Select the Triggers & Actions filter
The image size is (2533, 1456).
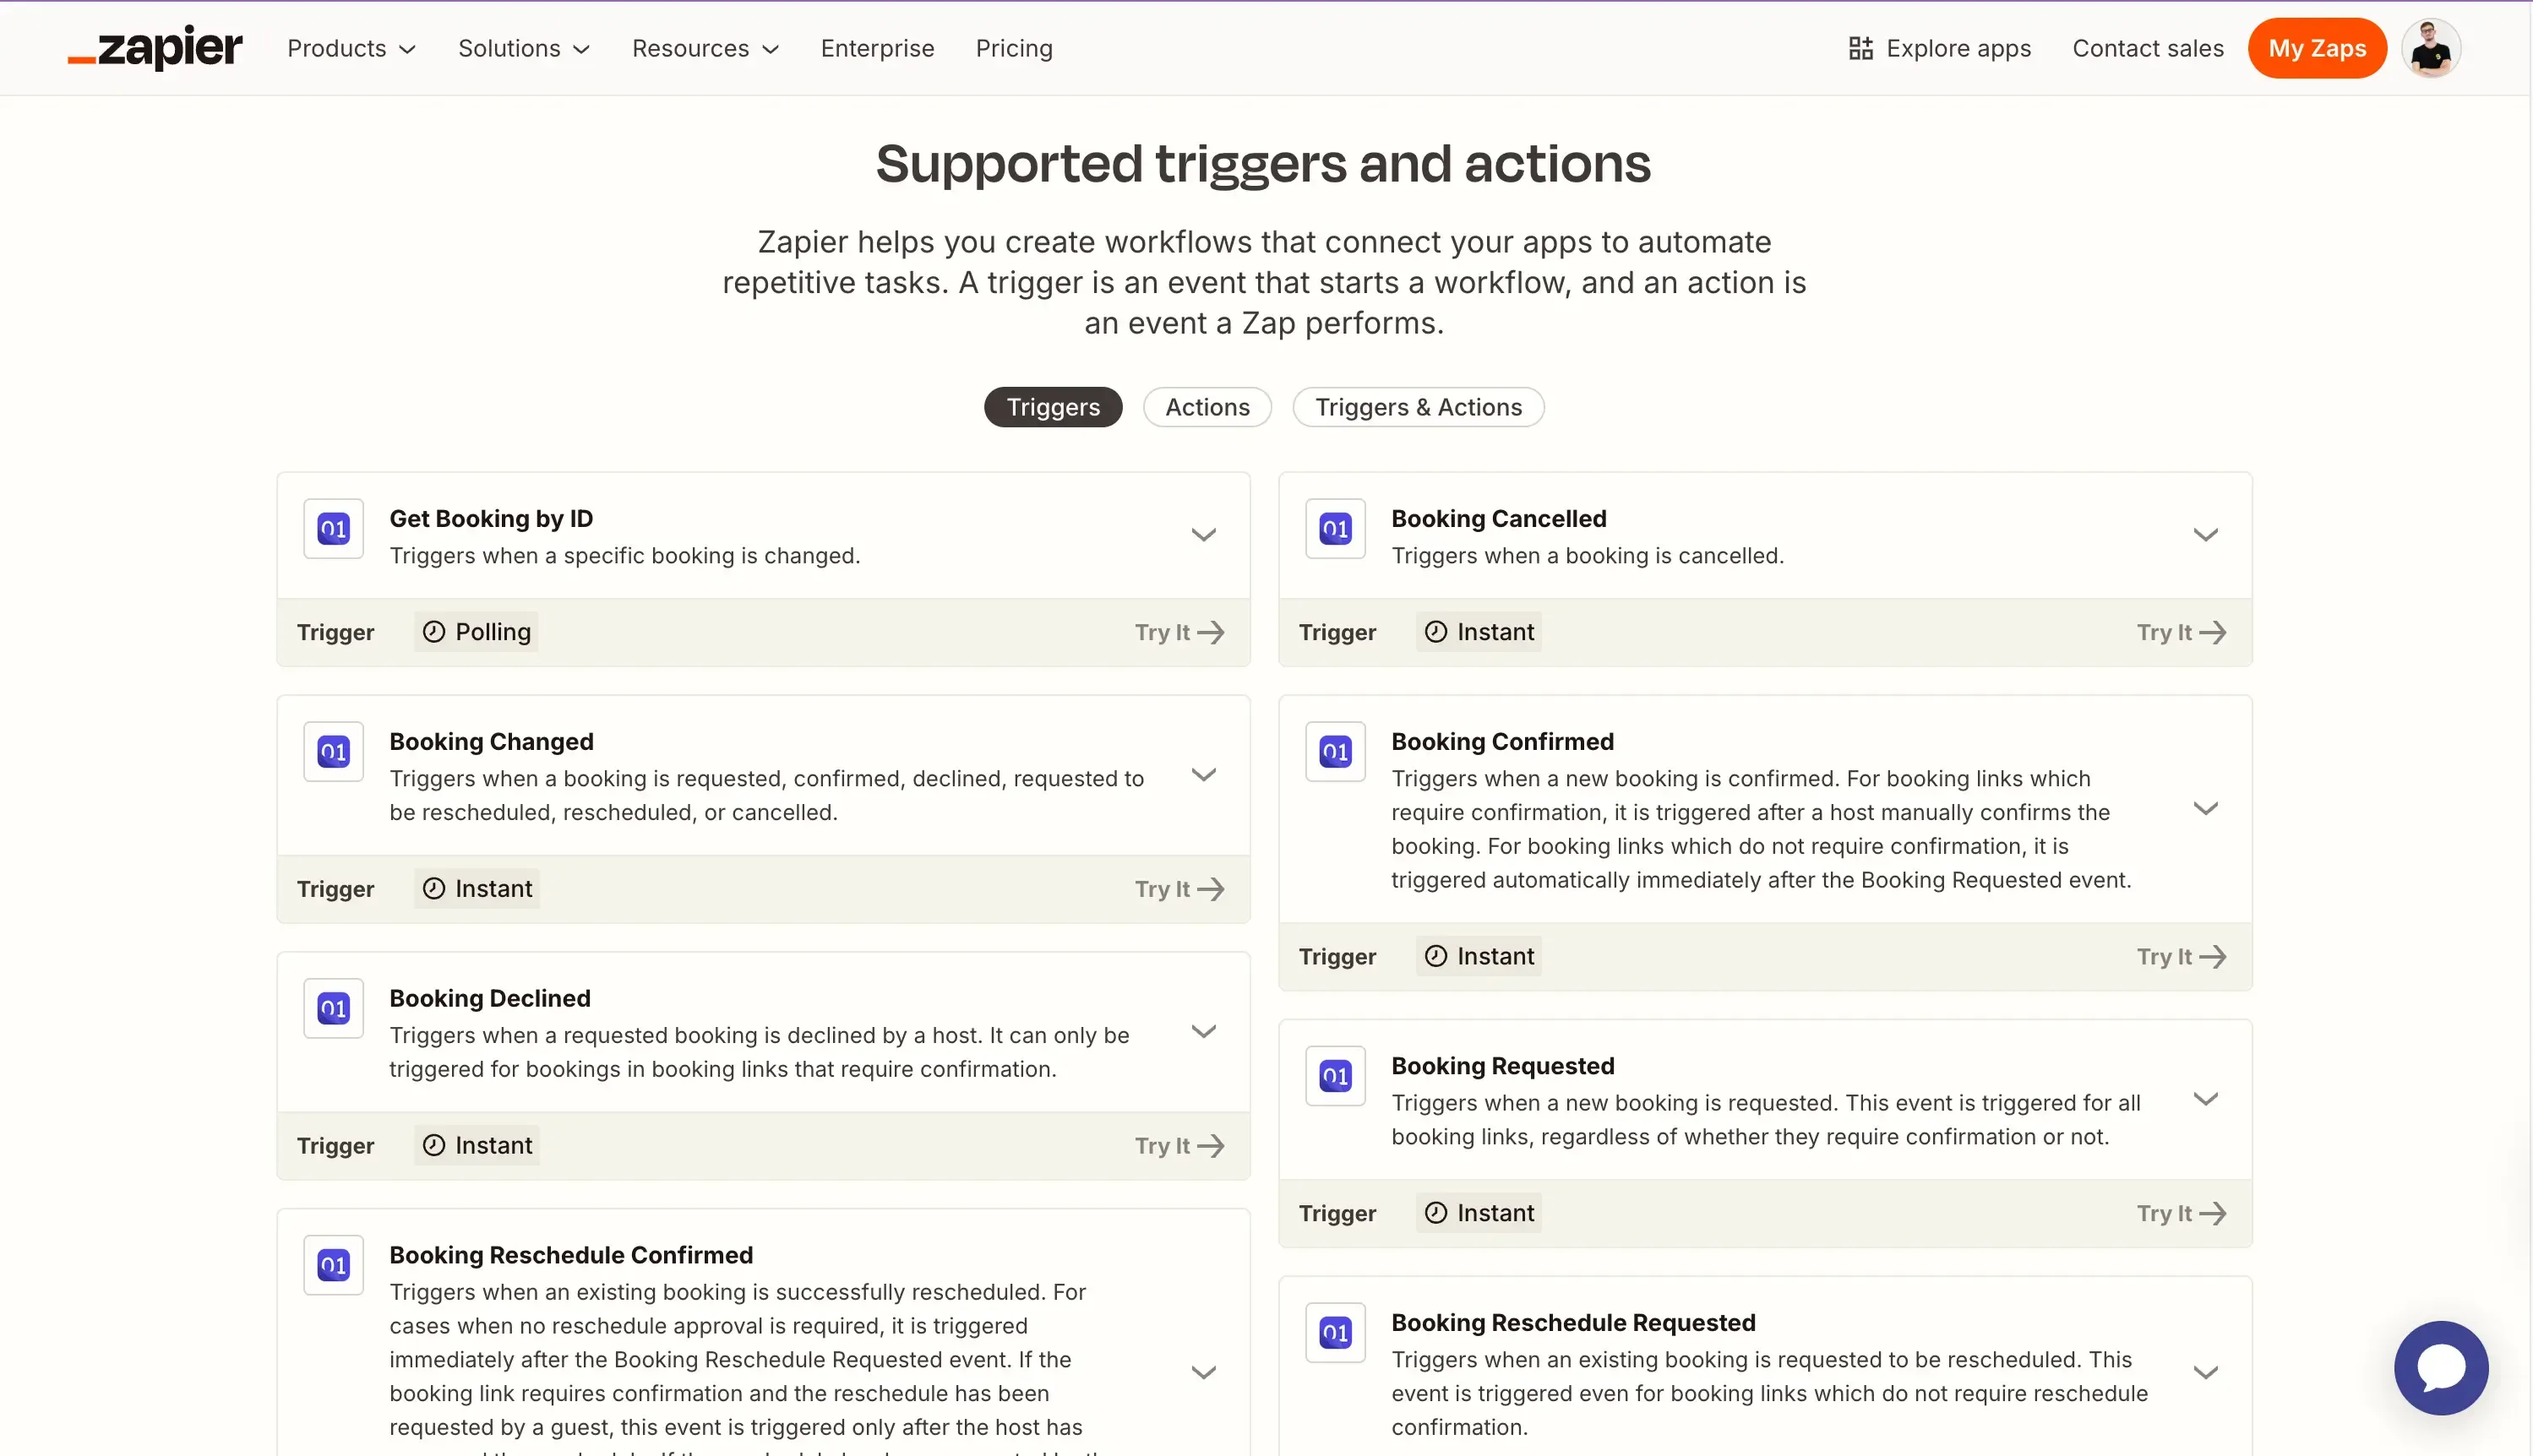click(x=1419, y=407)
